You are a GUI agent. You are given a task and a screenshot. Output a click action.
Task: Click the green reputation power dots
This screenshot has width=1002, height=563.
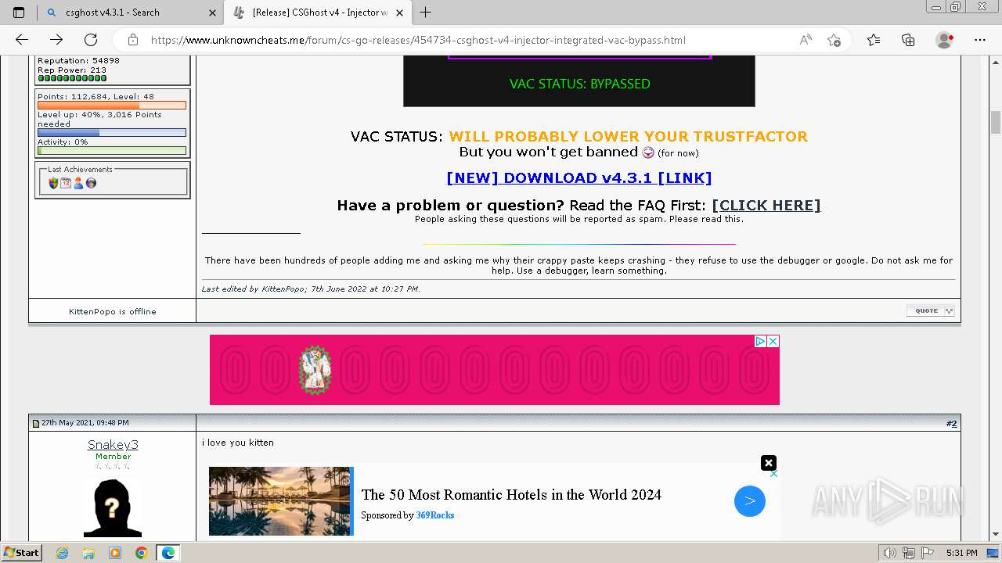point(72,78)
